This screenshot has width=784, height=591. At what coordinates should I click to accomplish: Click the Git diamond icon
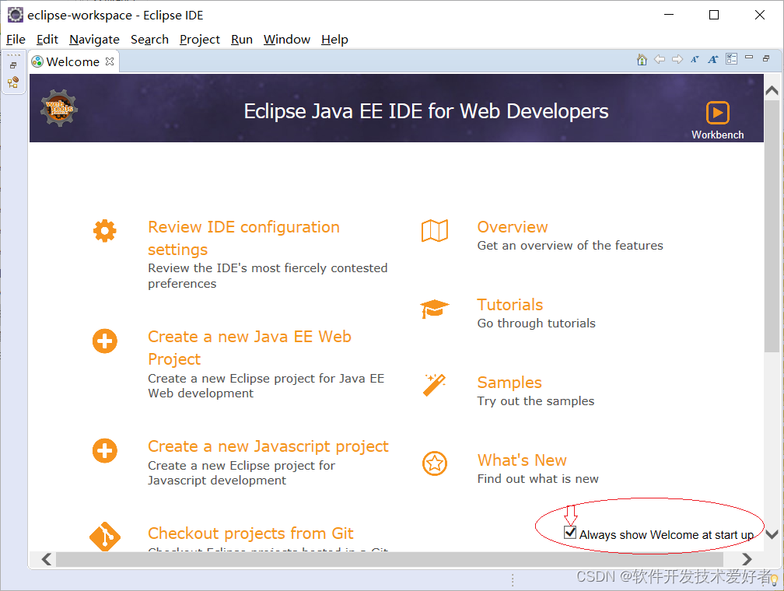pos(104,537)
